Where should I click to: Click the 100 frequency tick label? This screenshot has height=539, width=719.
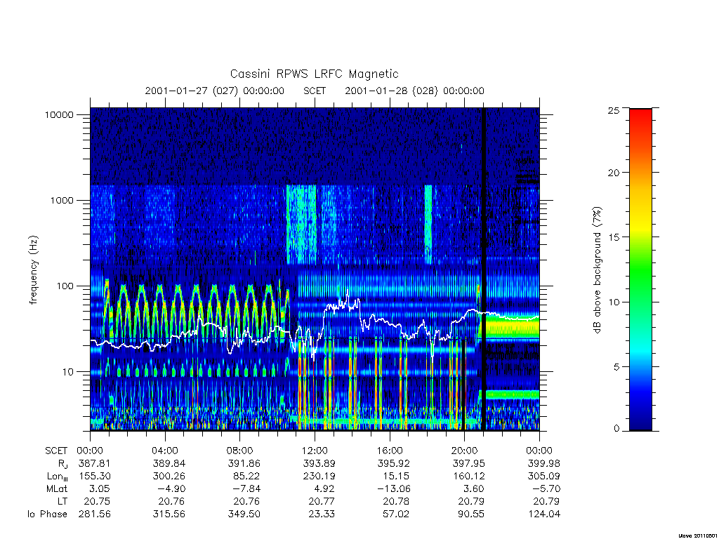[x=65, y=286]
